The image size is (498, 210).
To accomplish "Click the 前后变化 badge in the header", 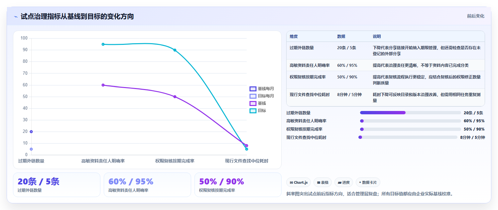I will [x=475, y=16].
